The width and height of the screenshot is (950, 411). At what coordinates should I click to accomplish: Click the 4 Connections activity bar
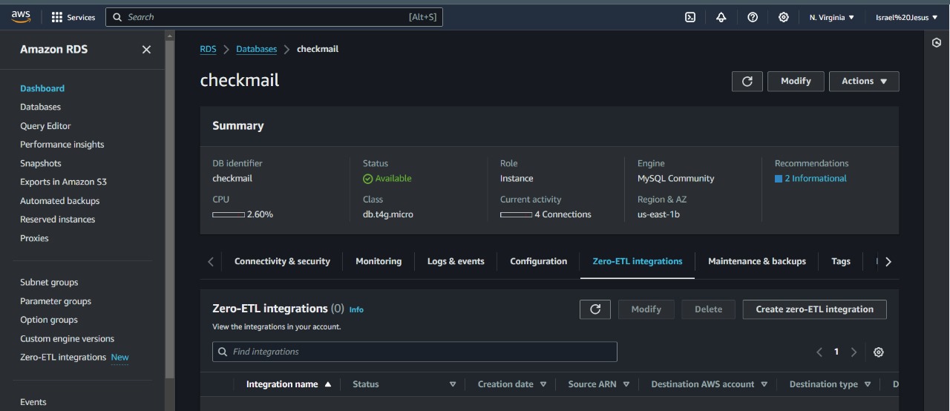[x=516, y=214]
